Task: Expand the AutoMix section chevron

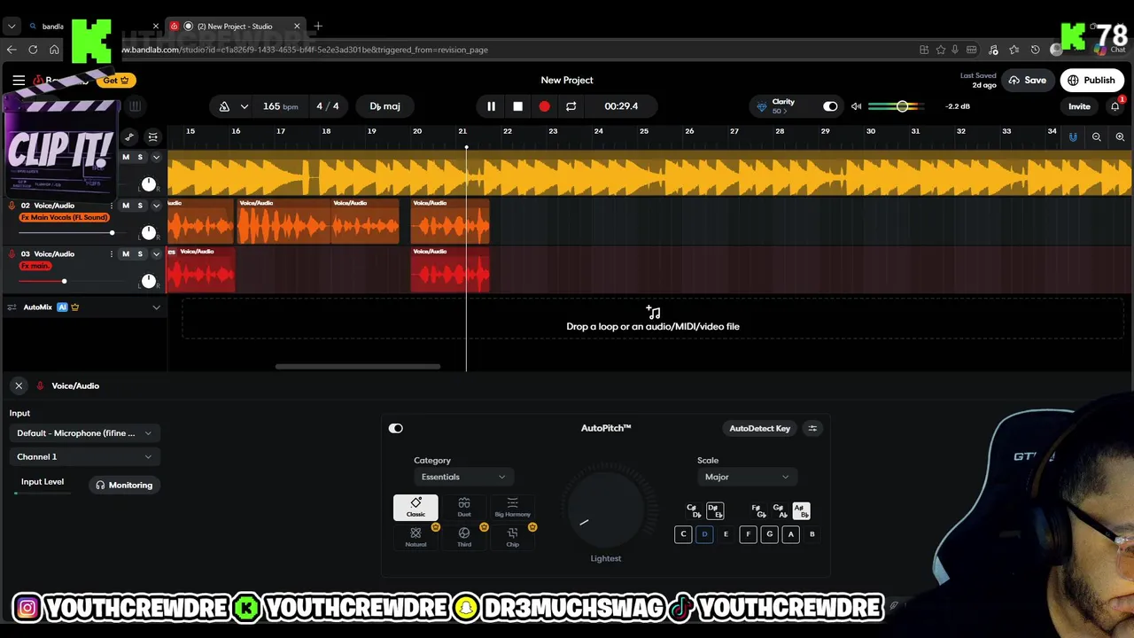Action: pyautogui.click(x=156, y=307)
